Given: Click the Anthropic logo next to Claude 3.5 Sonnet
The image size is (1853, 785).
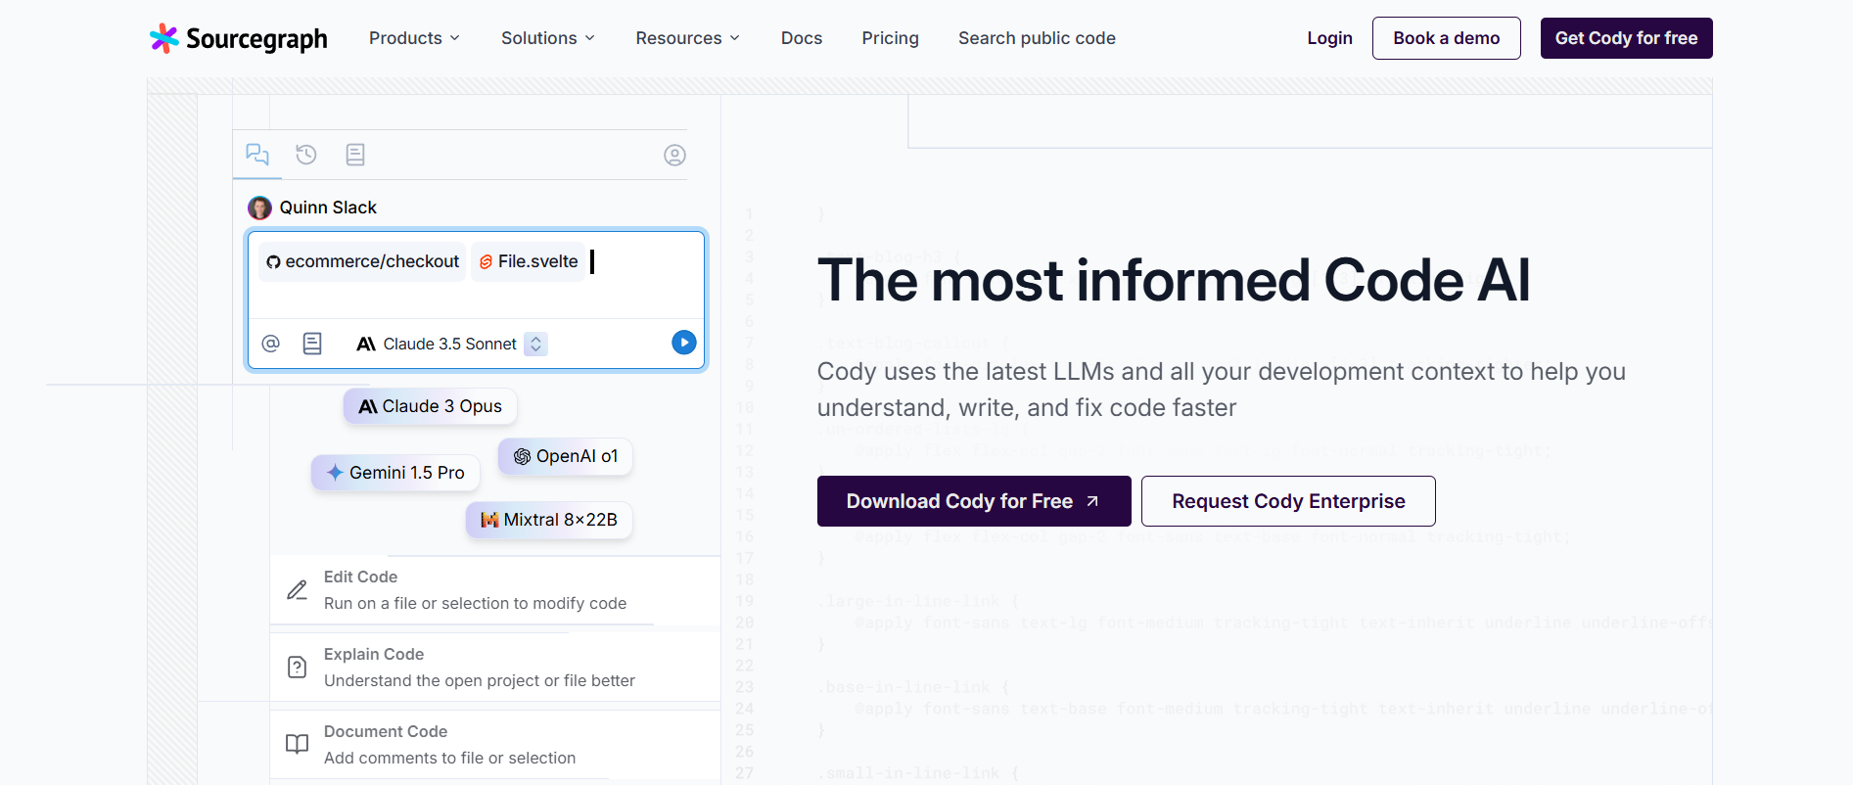Looking at the screenshot, I should [x=366, y=344].
